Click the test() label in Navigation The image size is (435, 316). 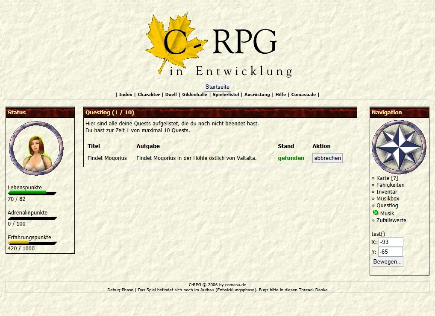click(378, 234)
